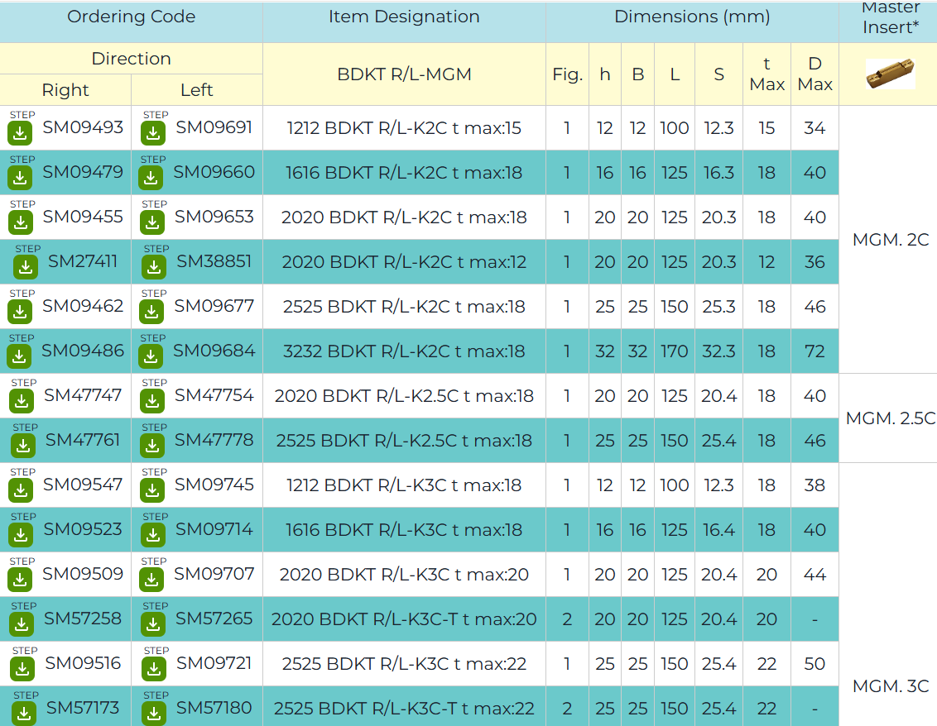Screen dimensions: 937x726
Task: Select ordering code SM09653
Action: [x=214, y=217]
